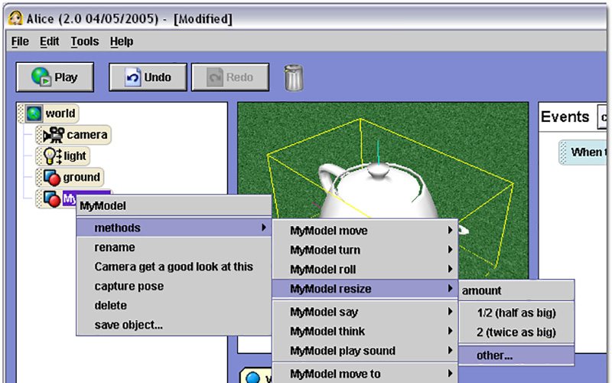The width and height of the screenshot is (612, 383).
Task: Click the Play button's globe icon
Action: click(41, 77)
